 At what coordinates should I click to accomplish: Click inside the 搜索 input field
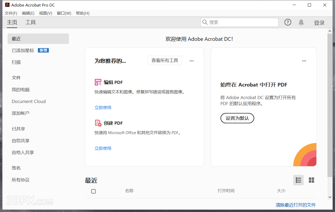coord(239,22)
